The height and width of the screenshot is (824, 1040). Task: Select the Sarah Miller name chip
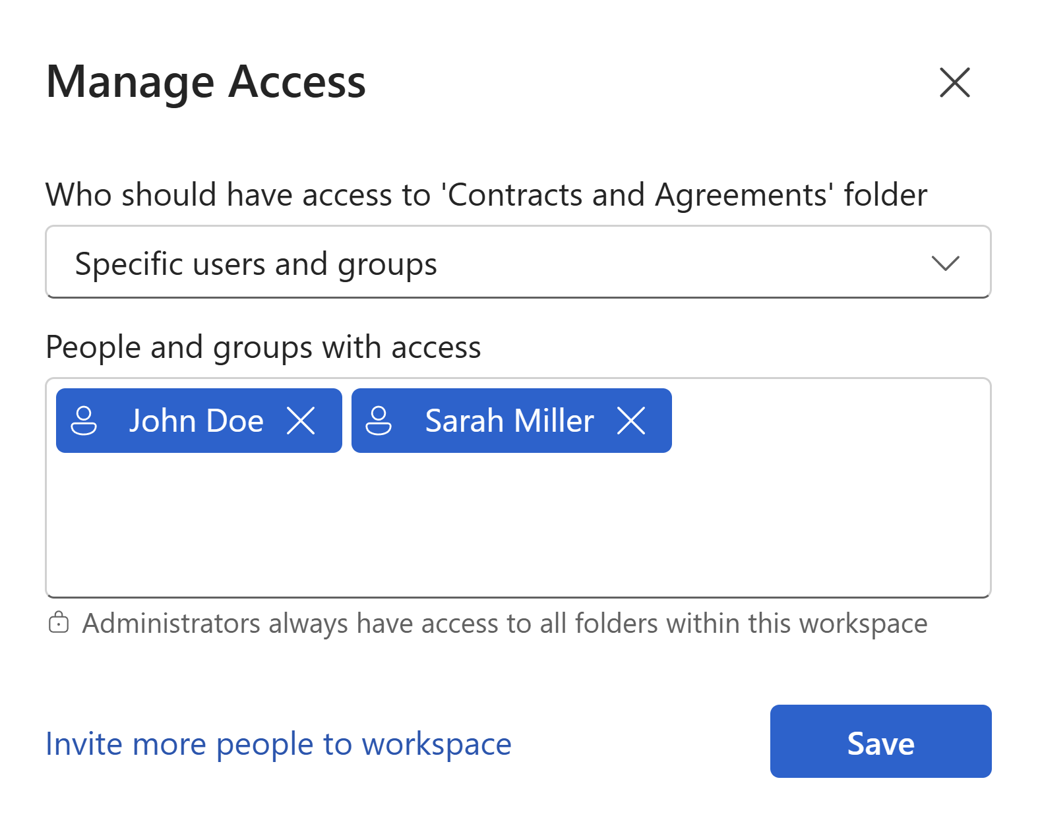pyautogui.click(x=511, y=421)
